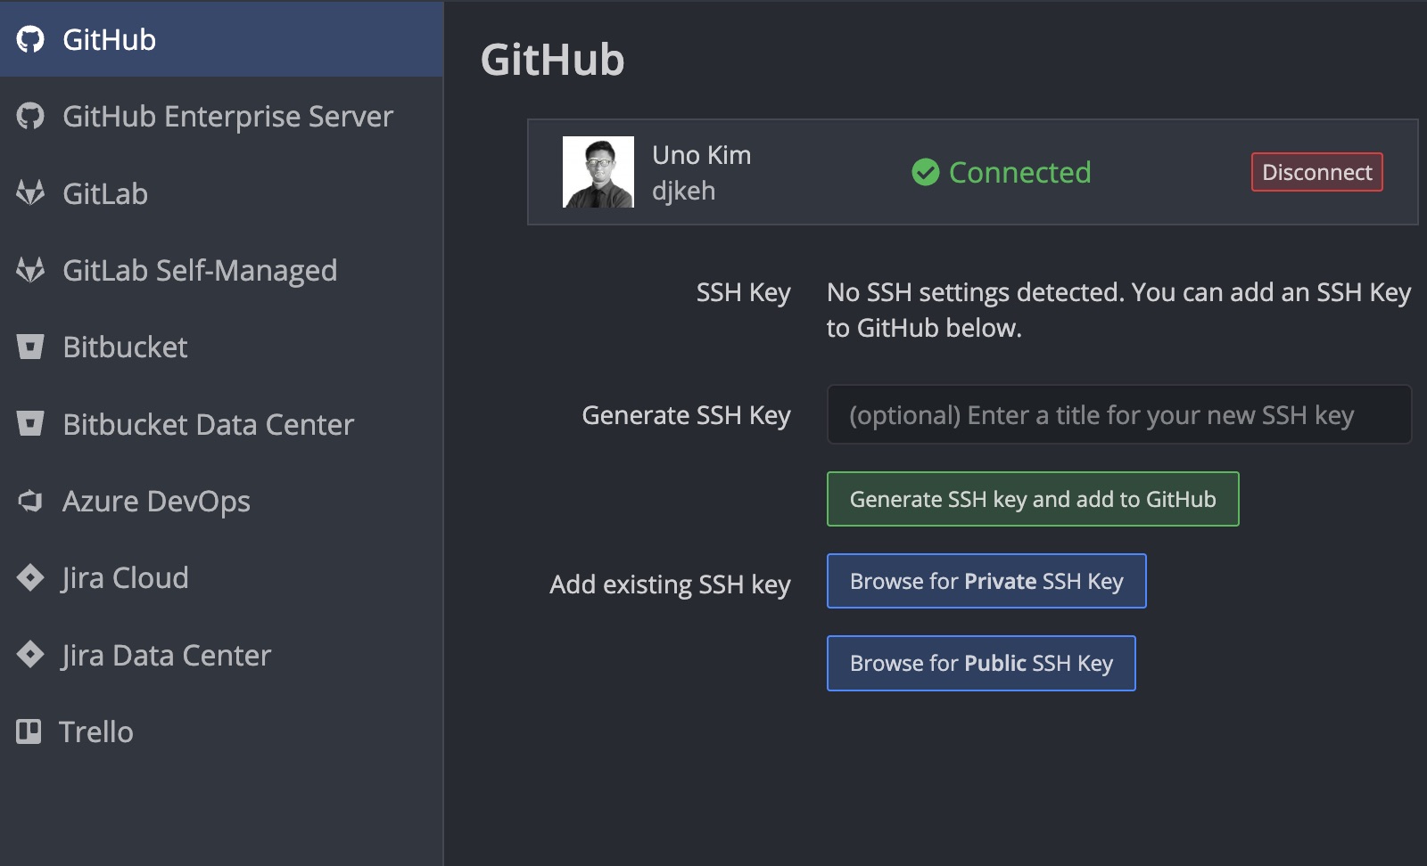Browse for Public SSH Key
This screenshot has width=1427, height=866.
(x=981, y=663)
